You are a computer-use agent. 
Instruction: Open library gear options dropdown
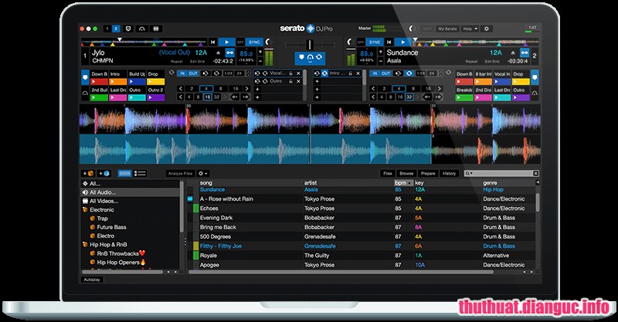pos(203,174)
